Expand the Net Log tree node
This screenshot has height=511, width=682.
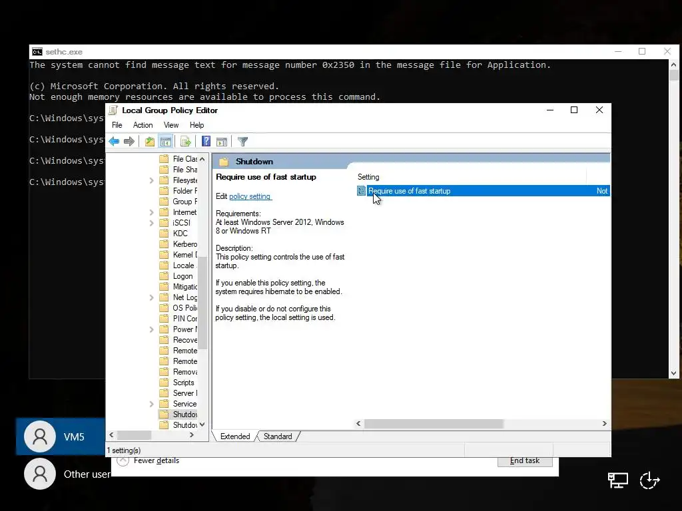click(x=151, y=297)
